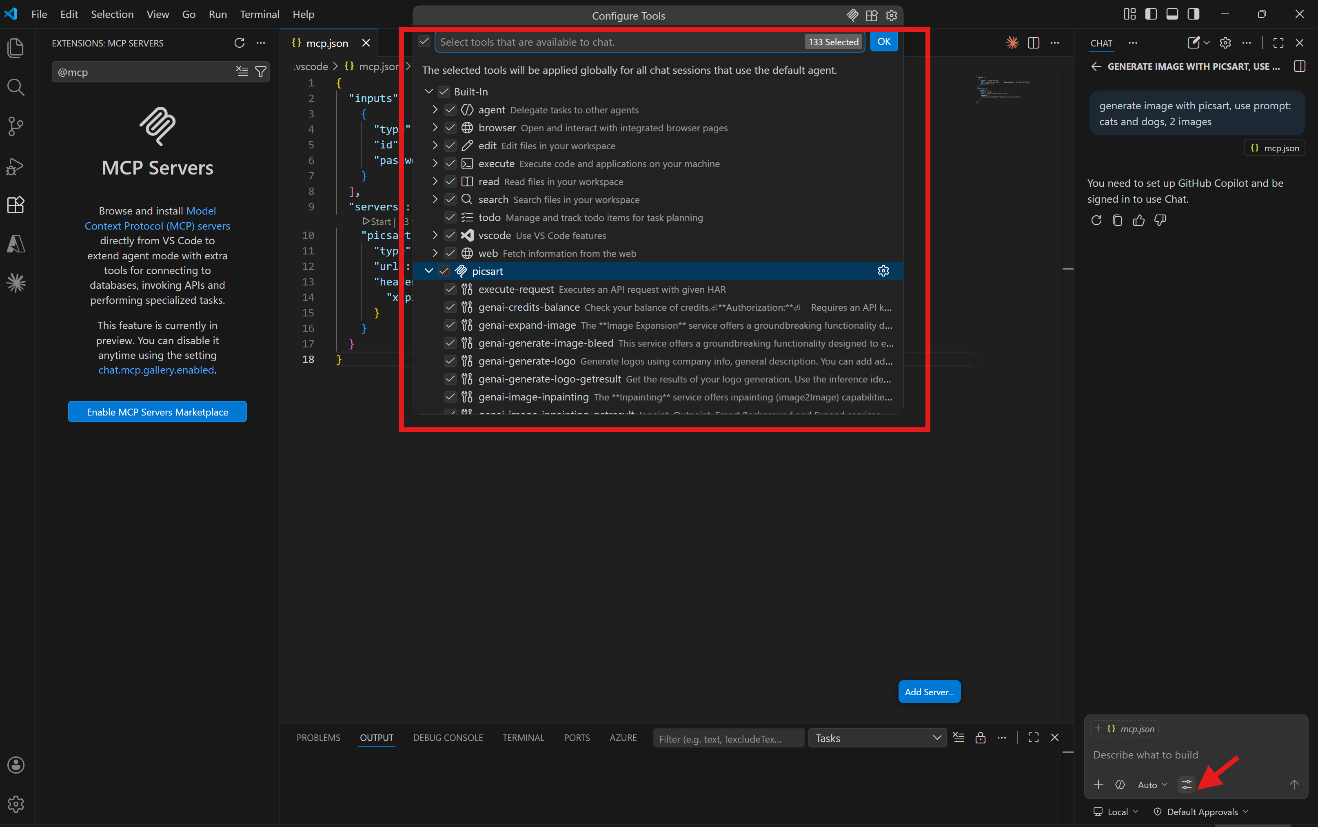The height and width of the screenshot is (827, 1318).
Task: Open the Source Control view
Action: 16,126
